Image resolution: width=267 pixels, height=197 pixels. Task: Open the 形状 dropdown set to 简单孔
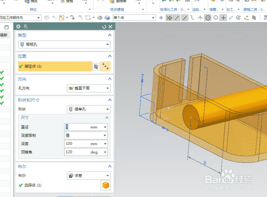click(x=89, y=109)
